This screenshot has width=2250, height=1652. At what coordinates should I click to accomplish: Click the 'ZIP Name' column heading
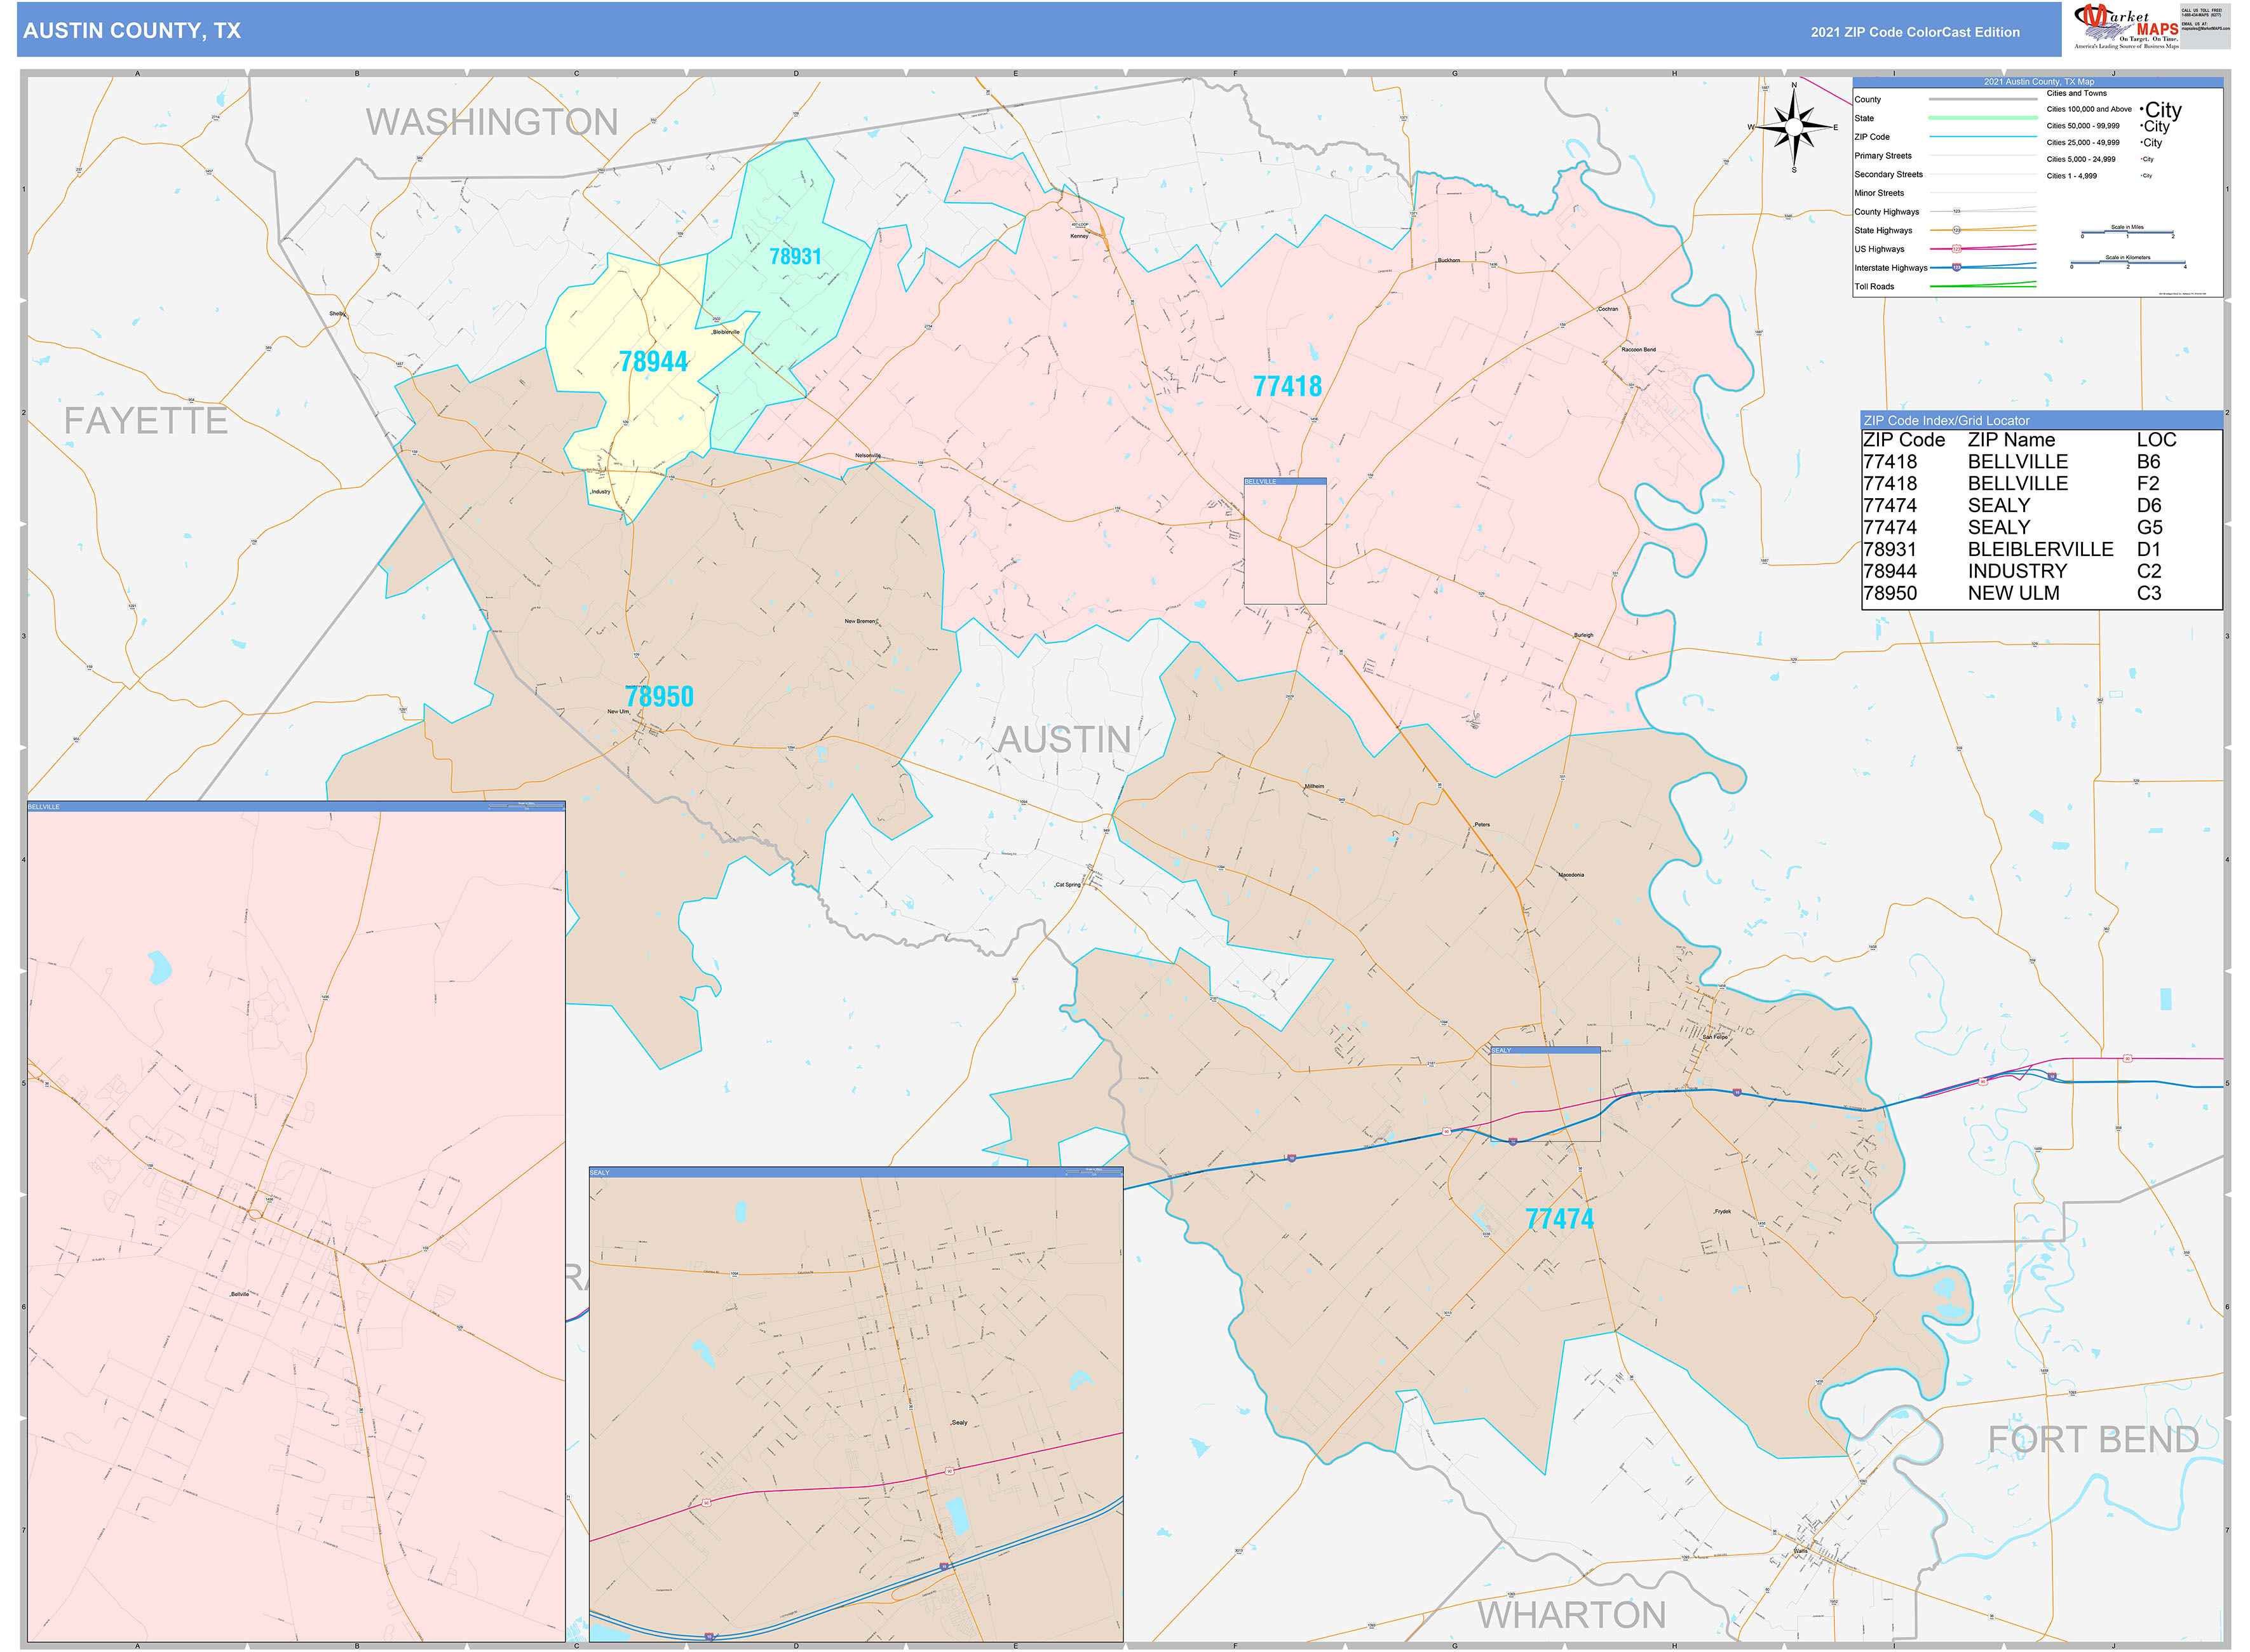(2011, 440)
